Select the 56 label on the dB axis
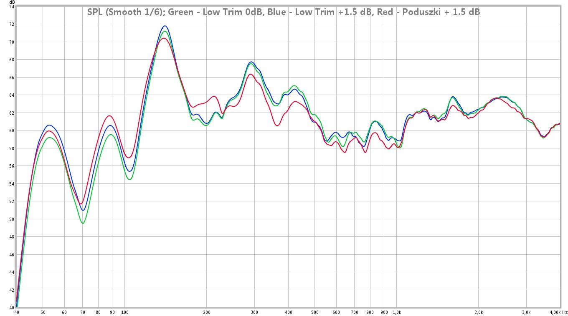 pos(11,166)
